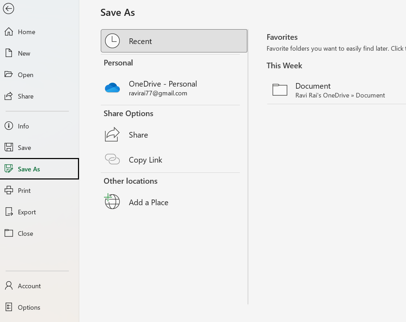This screenshot has width=406, height=322.
Task: Choose Share label in left sidebar
Action: [26, 96]
